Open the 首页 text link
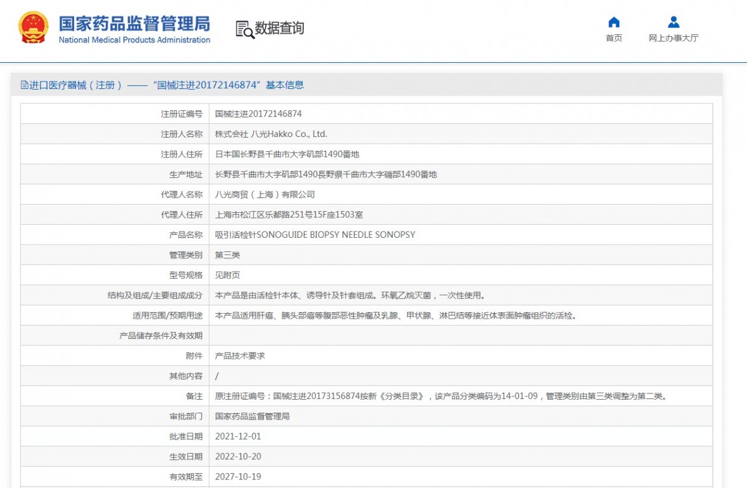The width and height of the screenshot is (747, 488). [x=614, y=38]
